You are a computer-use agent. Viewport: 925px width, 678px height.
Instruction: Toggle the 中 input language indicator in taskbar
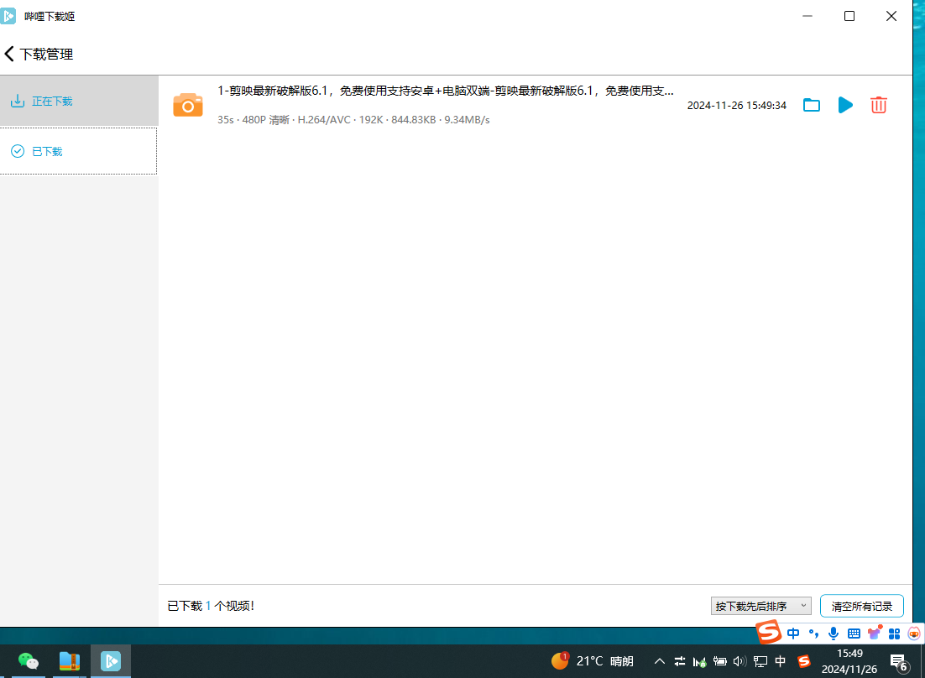click(781, 661)
